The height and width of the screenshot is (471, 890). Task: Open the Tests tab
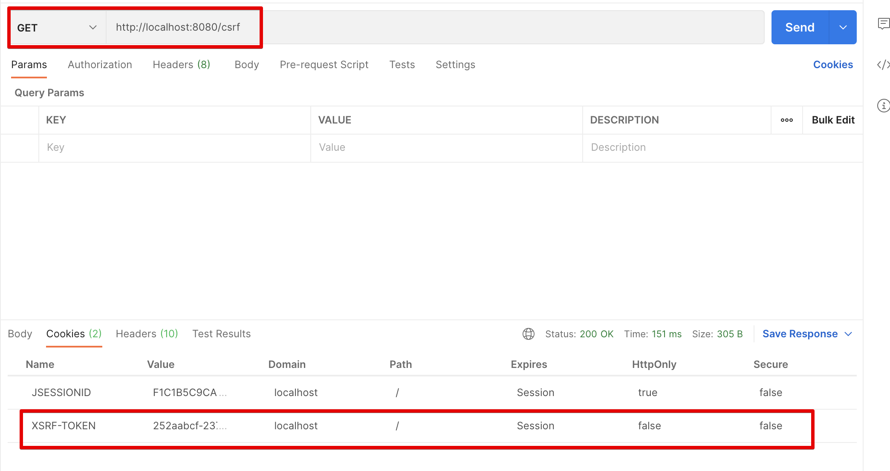coord(402,65)
